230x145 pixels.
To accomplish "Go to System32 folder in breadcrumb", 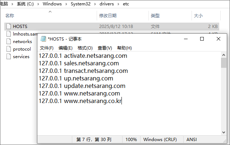I will click(80, 4).
